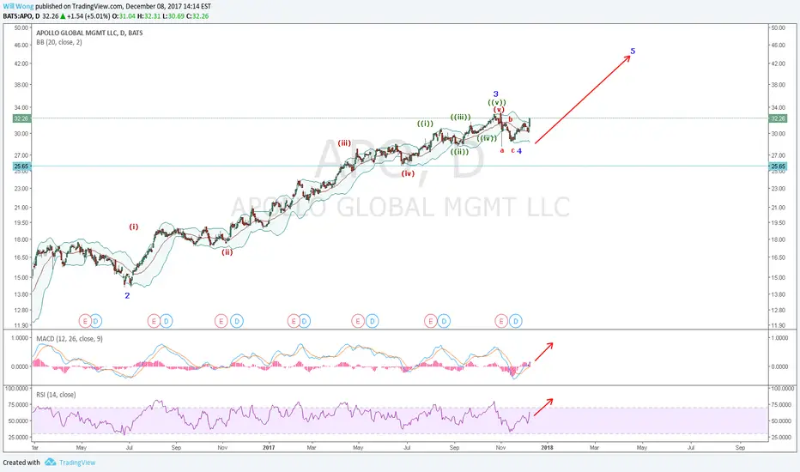Click the dividend D marker near February 2017
This screenshot has width=800, height=472.
tap(304, 321)
